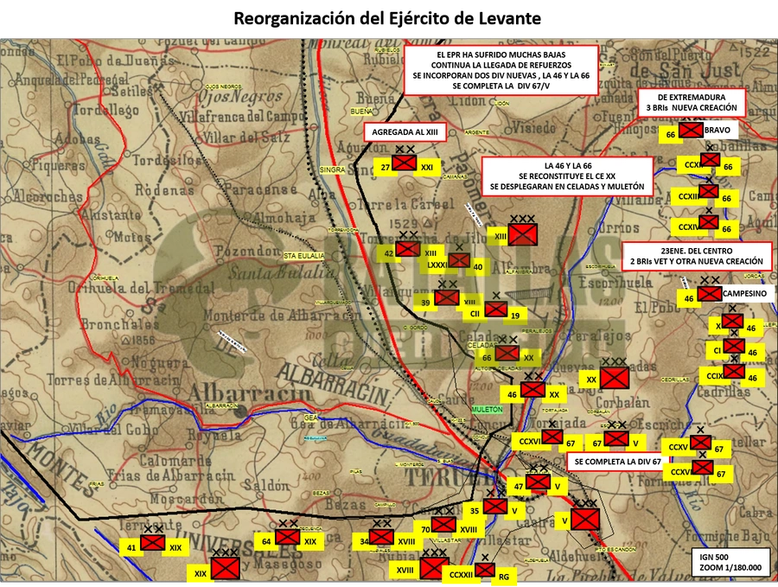Select the 'Pozondon' town name on map
The width and height of the screenshot is (778, 587).
[248, 251]
